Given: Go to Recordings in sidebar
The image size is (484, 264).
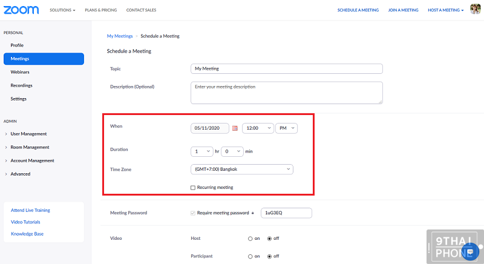Looking at the screenshot, I should point(21,85).
